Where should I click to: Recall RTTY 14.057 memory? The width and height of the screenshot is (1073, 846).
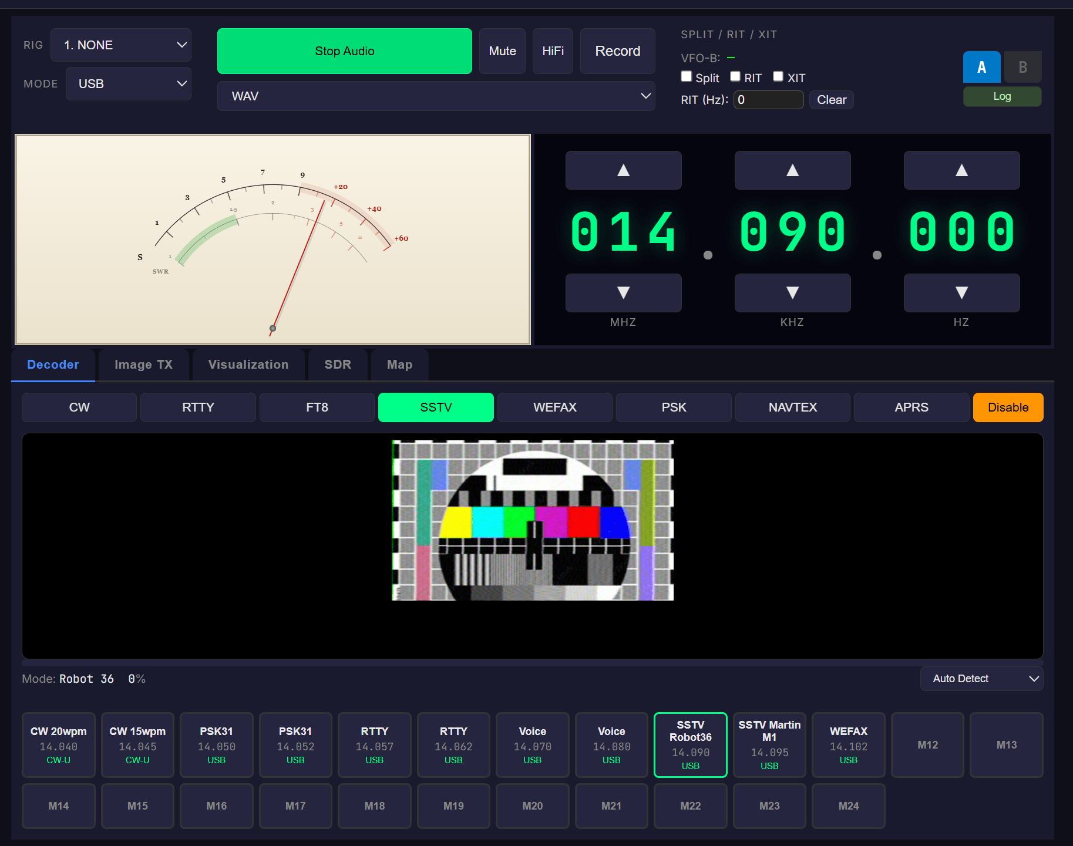click(375, 745)
